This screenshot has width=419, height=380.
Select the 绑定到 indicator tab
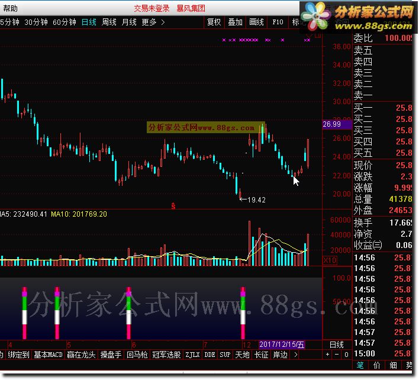(18, 355)
